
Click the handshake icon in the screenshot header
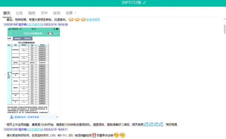[50, 33]
